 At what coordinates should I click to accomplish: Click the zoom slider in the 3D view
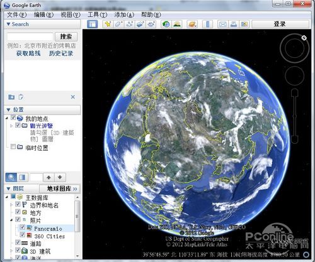(295, 116)
